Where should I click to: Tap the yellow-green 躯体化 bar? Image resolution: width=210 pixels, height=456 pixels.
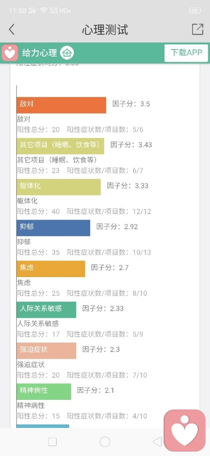point(59,187)
